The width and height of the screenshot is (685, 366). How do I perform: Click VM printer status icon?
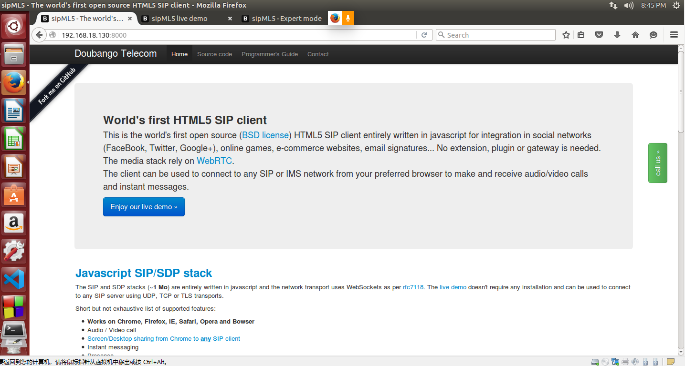625,362
